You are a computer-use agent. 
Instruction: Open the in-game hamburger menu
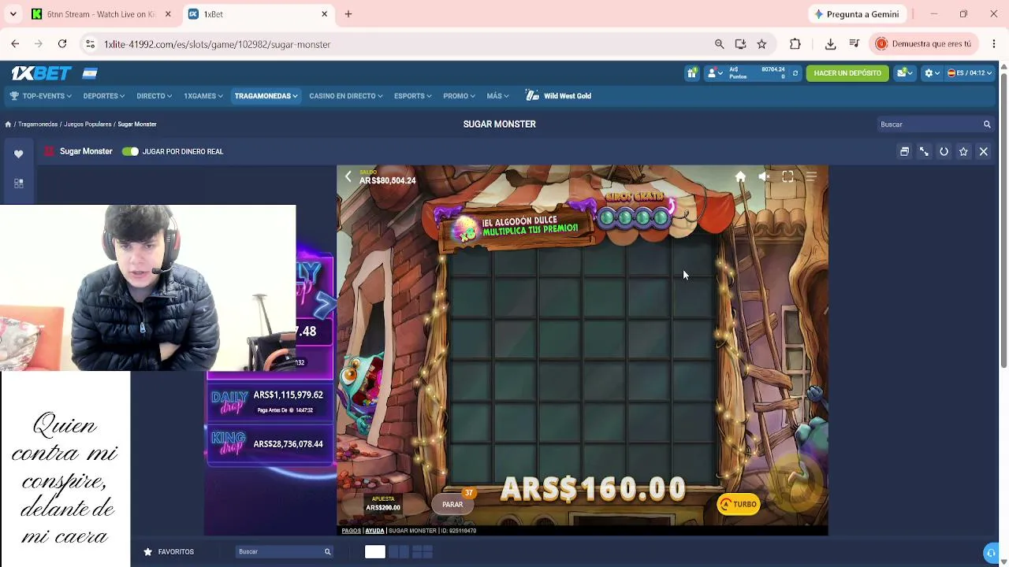pos(811,177)
